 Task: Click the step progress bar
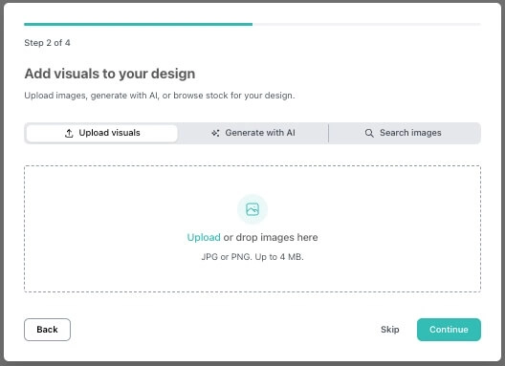(x=252, y=24)
